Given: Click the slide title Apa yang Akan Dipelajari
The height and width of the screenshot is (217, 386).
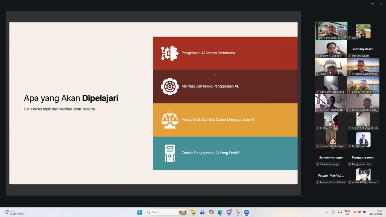Looking at the screenshot, I should (71, 98).
